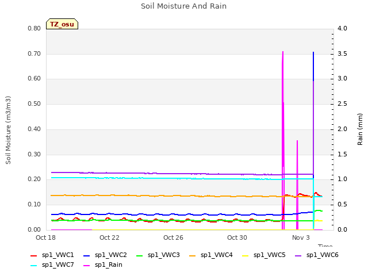
Task: Click the 0.5 rain axis value
Action: pyautogui.click(x=342, y=205)
